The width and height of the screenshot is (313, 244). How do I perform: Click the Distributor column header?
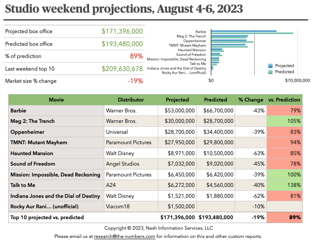coord(131,100)
